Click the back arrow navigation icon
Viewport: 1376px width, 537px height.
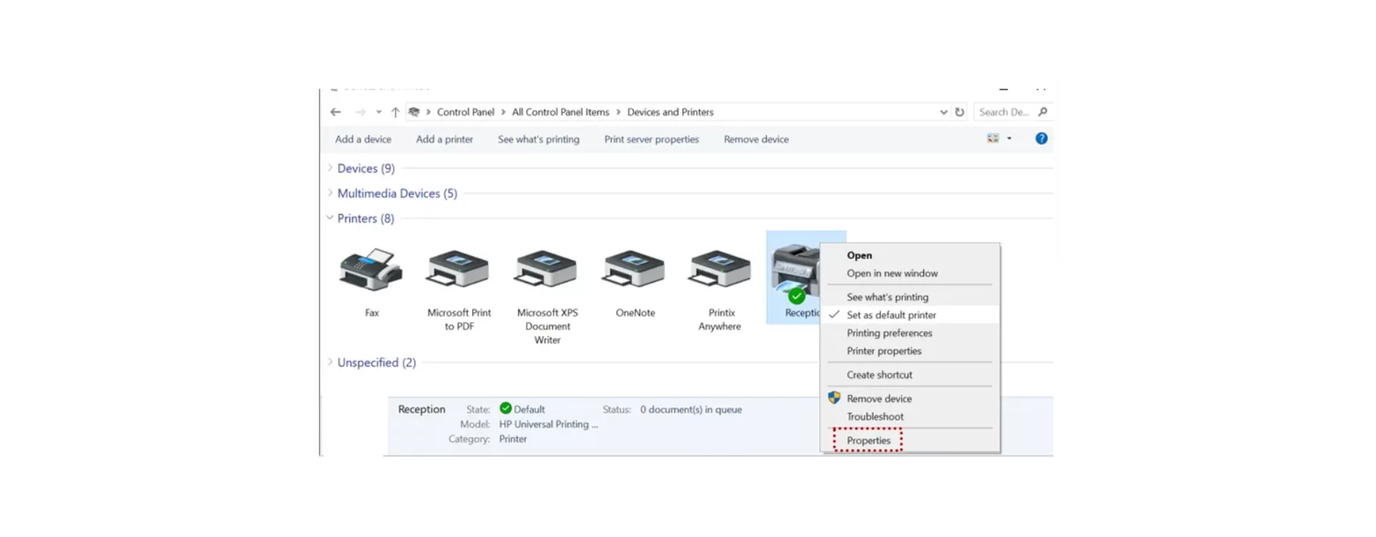(335, 112)
